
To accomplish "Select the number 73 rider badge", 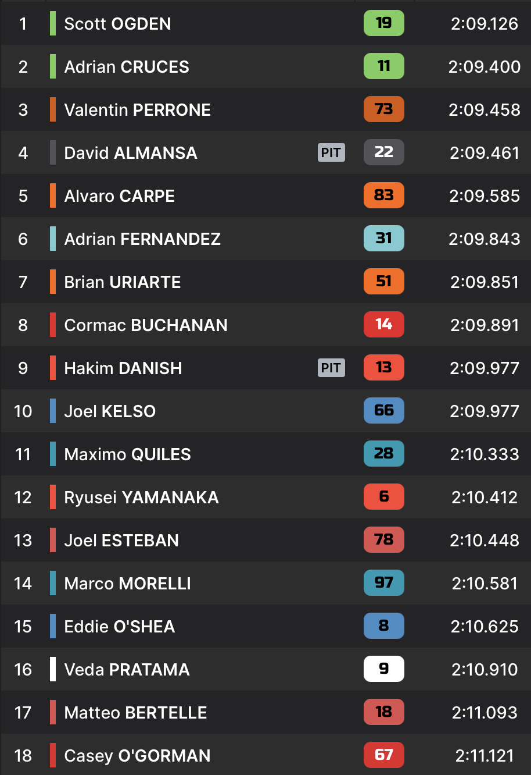I will click(383, 109).
